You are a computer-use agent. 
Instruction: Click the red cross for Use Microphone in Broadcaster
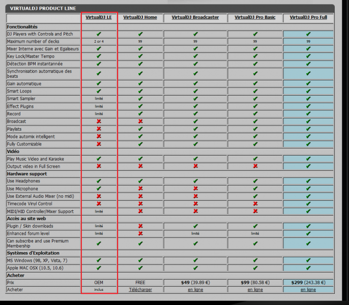tap(195, 189)
